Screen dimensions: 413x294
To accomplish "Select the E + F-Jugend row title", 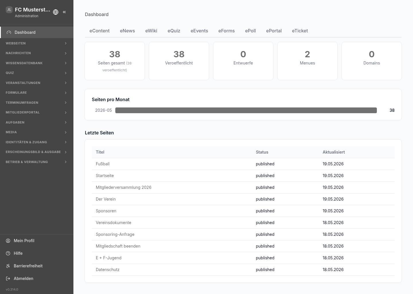I will point(109,258).
